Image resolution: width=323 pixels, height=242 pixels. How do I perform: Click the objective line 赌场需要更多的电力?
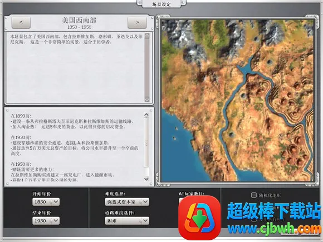[x=32, y=170]
